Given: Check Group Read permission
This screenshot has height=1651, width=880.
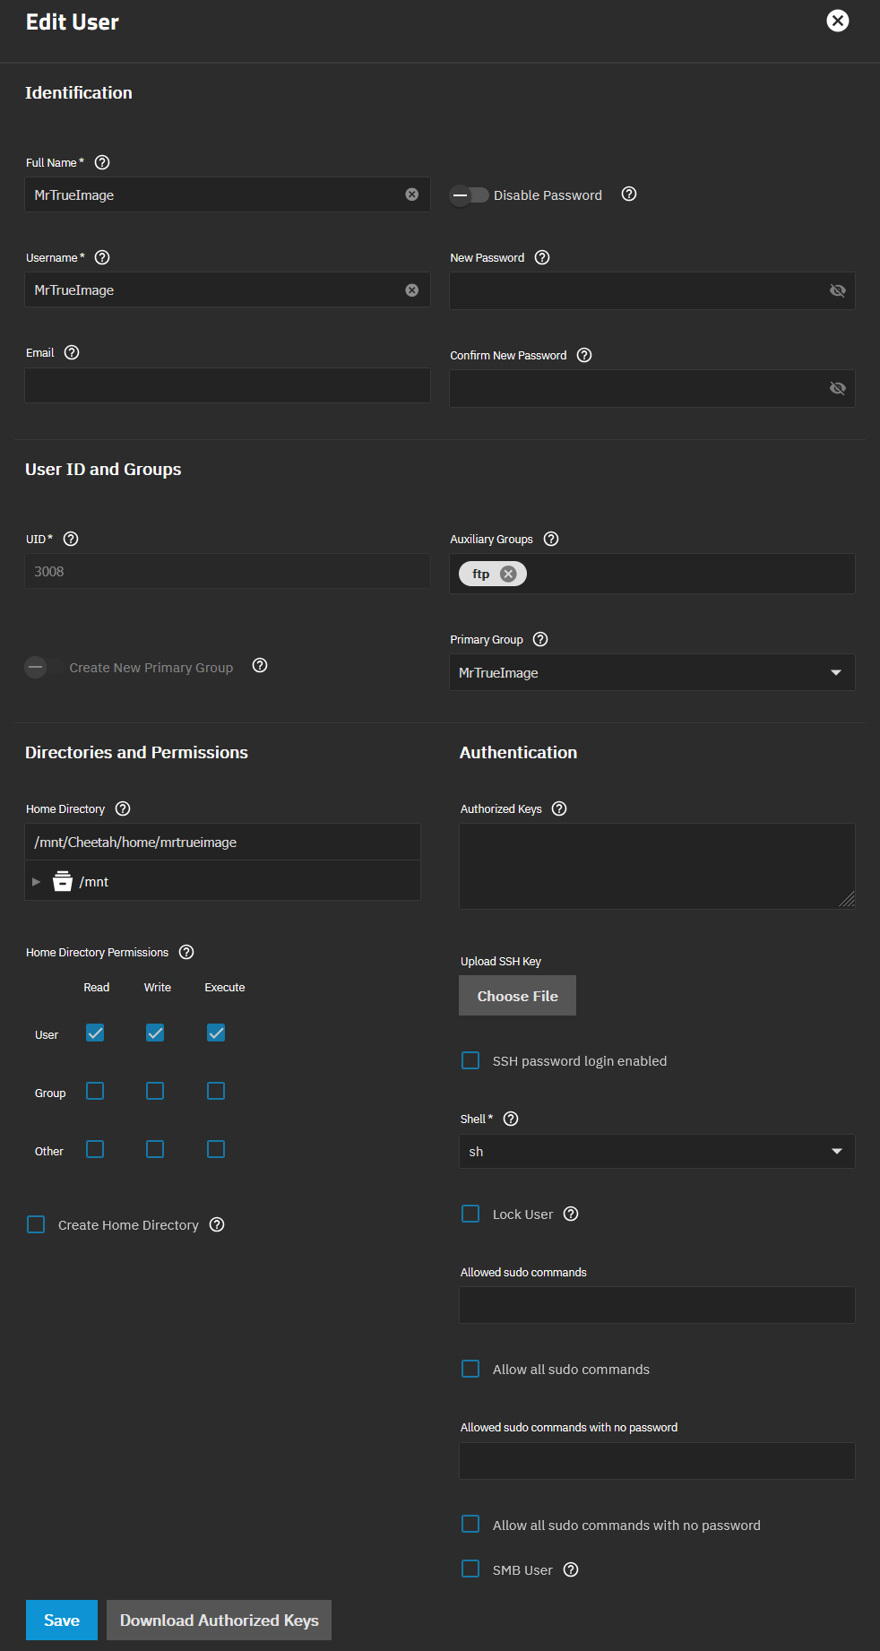Looking at the screenshot, I should point(95,1091).
